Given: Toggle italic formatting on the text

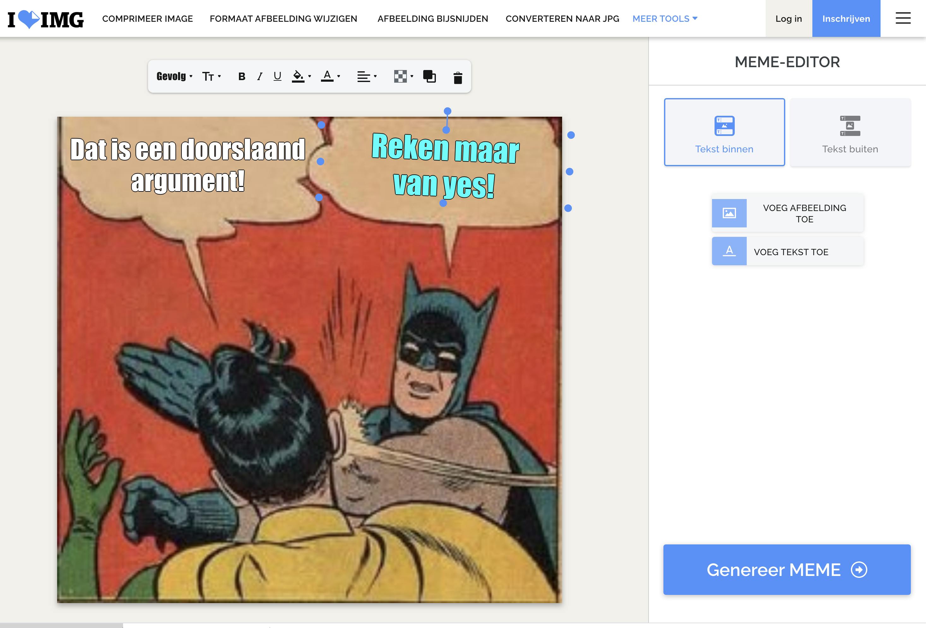Looking at the screenshot, I should click(260, 76).
